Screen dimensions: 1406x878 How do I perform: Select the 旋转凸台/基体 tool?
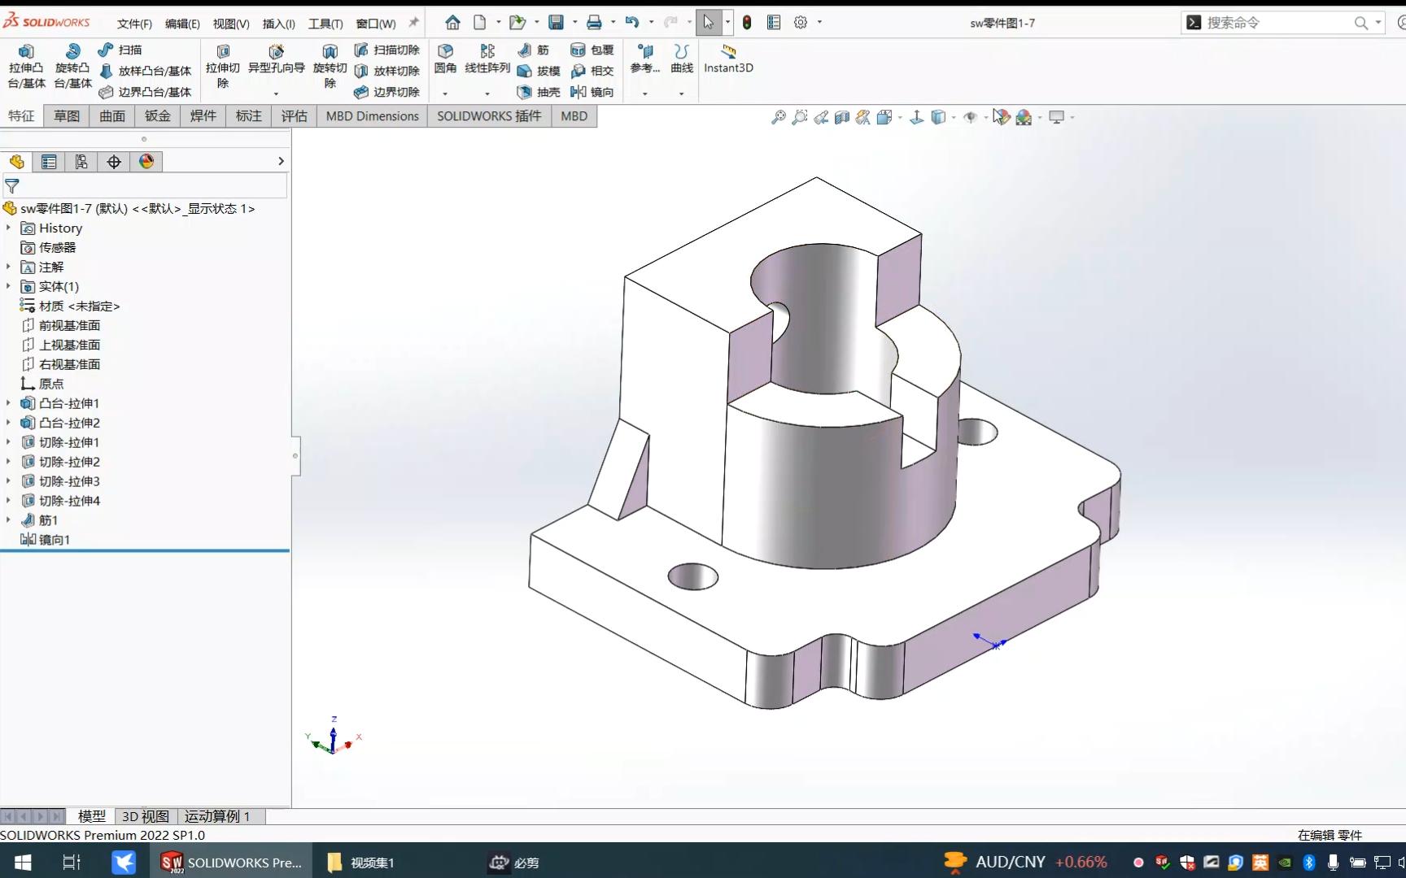click(x=72, y=69)
